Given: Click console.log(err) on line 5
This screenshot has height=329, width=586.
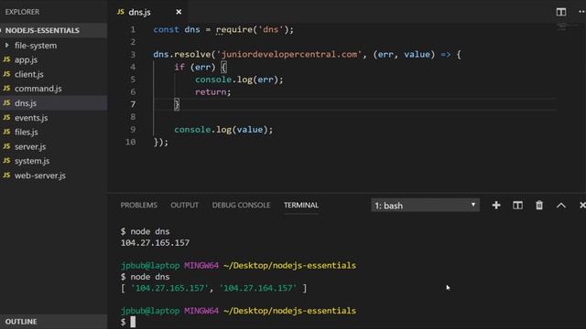Looking at the screenshot, I should (239, 80).
